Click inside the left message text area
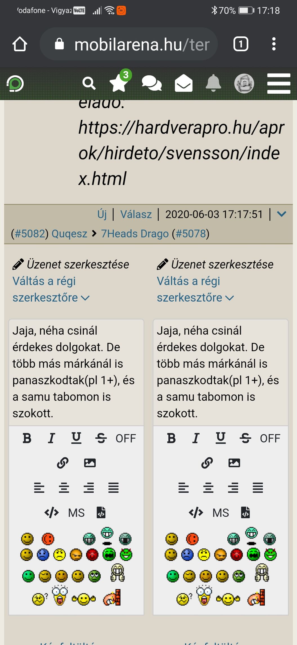297x645 pixels. (x=76, y=372)
